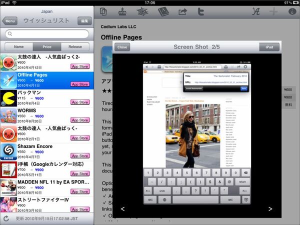Open App Store for 太鼓の達人 ぱっく2

80,66
